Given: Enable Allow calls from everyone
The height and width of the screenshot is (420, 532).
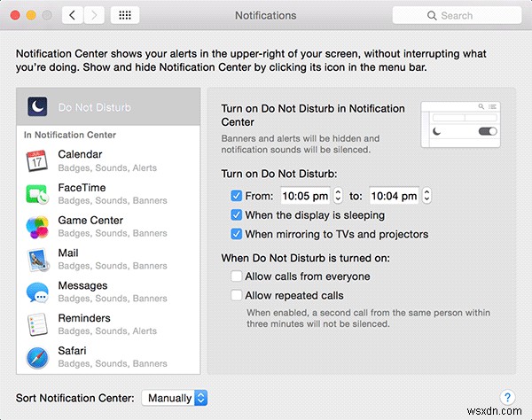Looking at the screenshot, I should tap(236, 276).
